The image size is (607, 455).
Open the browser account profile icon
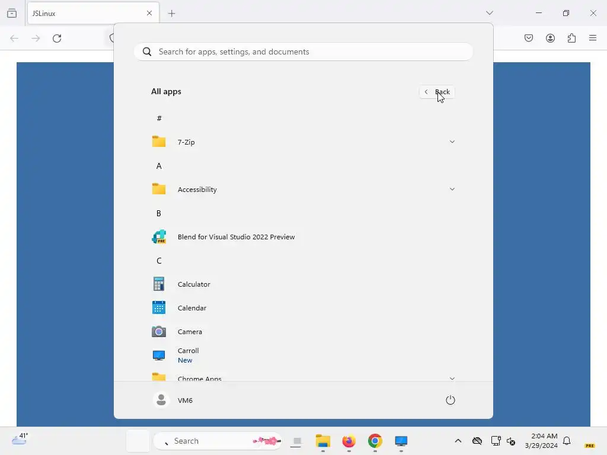550,38
